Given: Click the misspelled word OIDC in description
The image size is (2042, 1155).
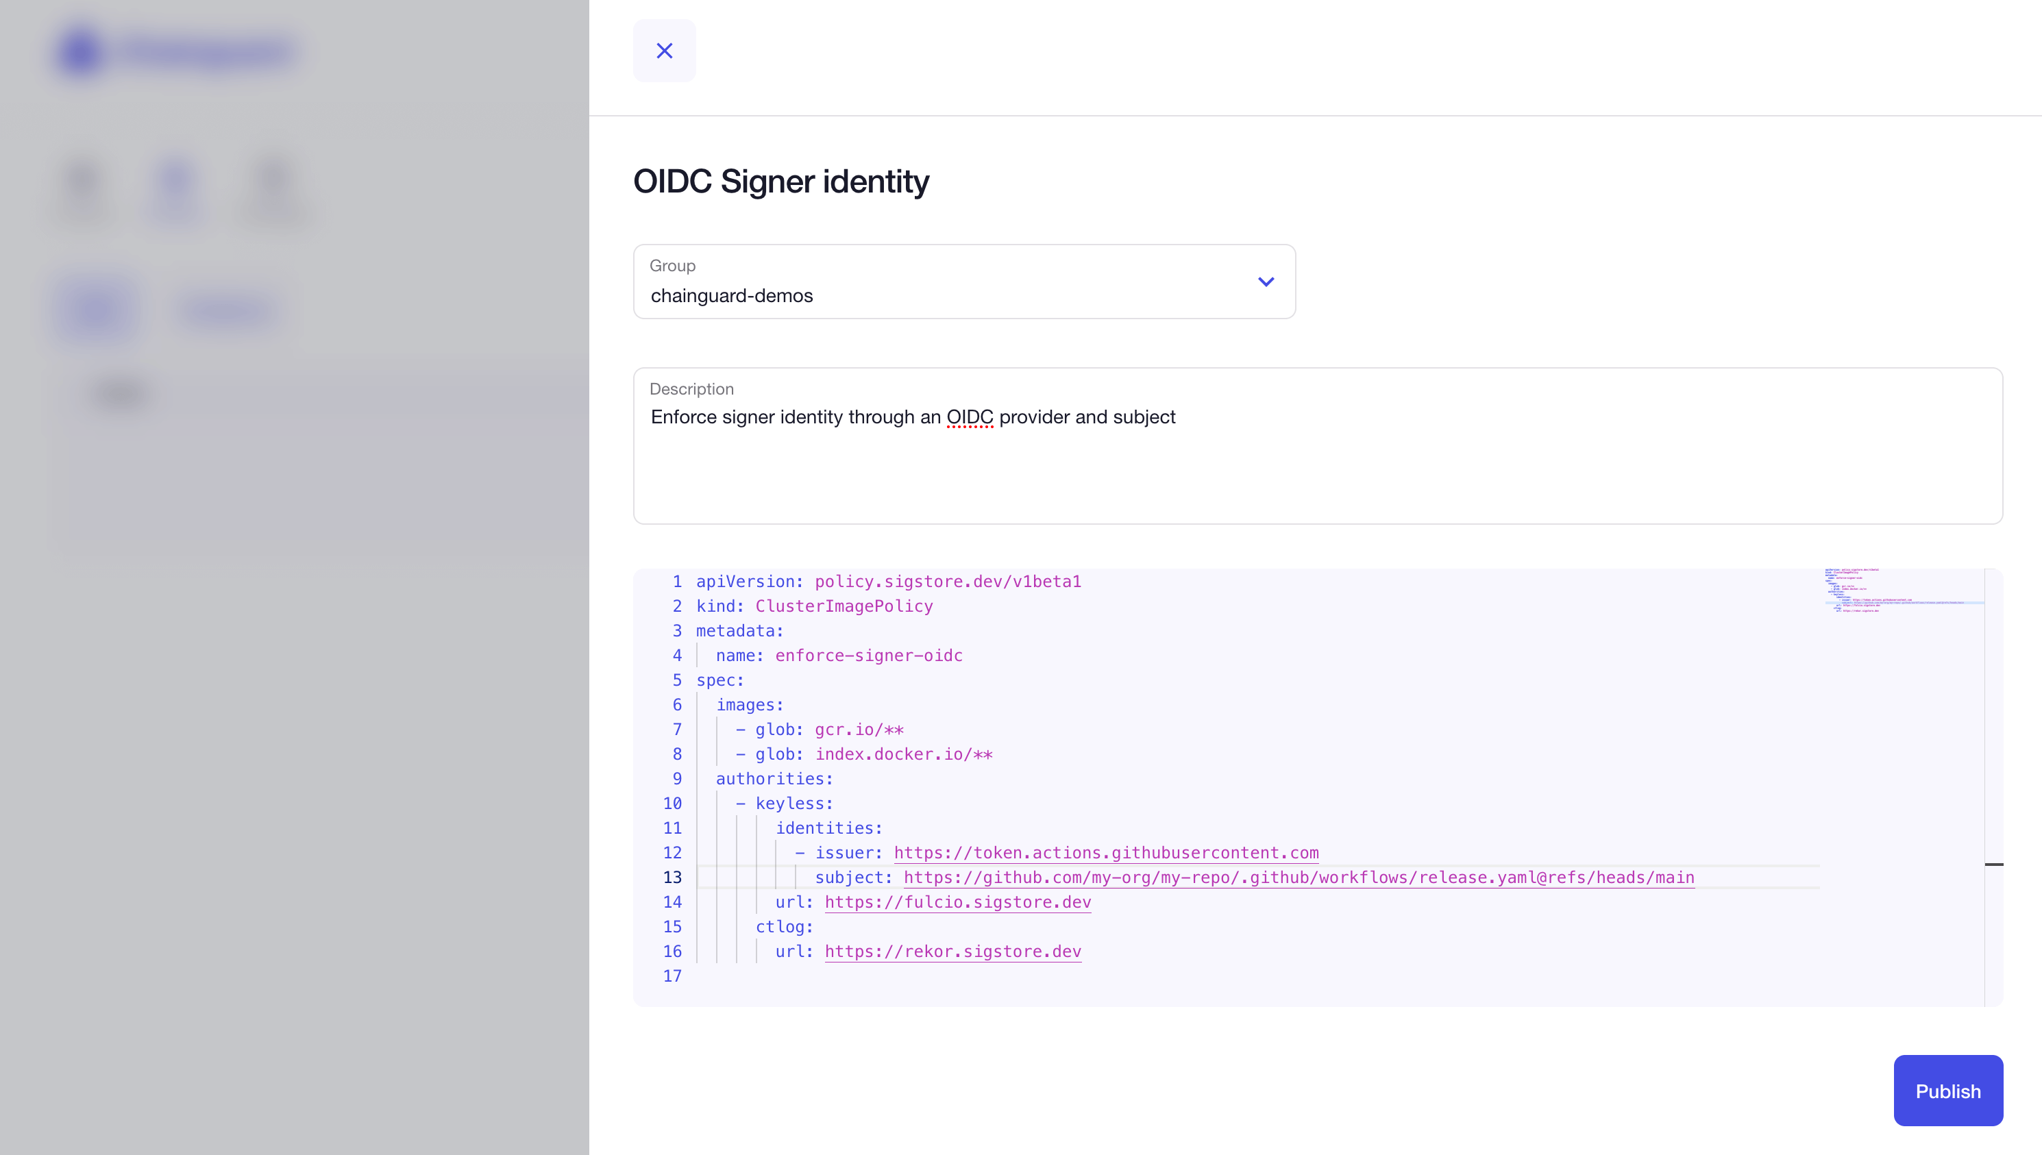Looking at the screenshot, I should click(x=970, y=417).
